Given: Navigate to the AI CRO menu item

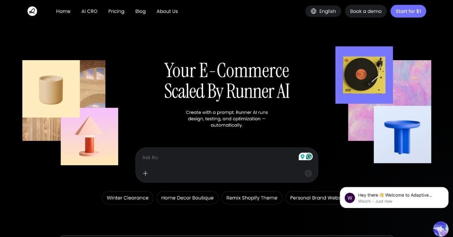Looking at the screenshot, I should (x=89, y=11).
